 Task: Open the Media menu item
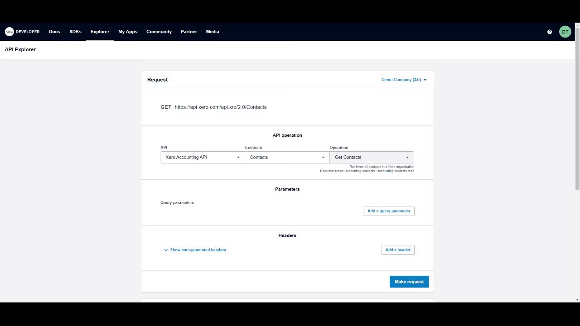coord(213,32)
